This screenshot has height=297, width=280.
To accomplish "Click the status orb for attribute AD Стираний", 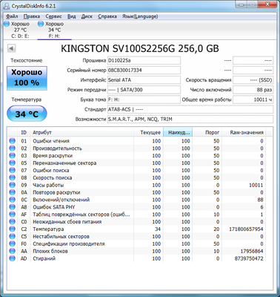I will pyautogui.click(x=12, y=258).
